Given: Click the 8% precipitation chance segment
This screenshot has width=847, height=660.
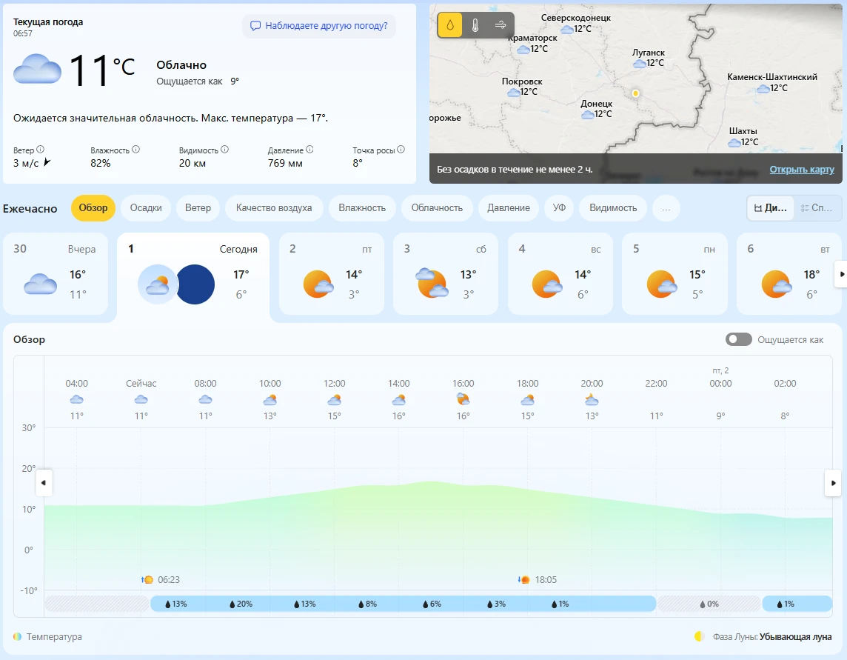Looking at the screenshot, I should click(x=367, y=604).
